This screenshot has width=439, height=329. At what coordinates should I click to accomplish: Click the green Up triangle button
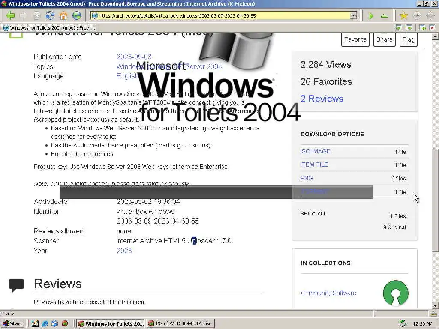pyautogui.click(x=384, y=16)
